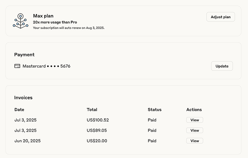View the US$100.52 invoice
Viewport: 248px width, 158px height.
tap(194, 120)
